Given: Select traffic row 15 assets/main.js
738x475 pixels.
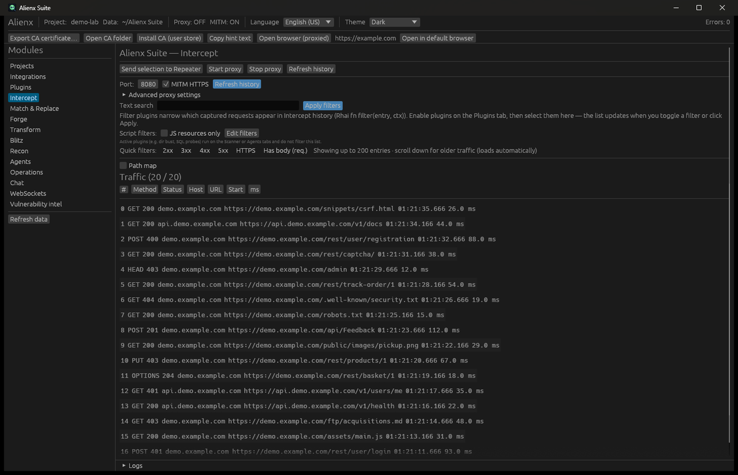Looking at the screenshot, I should click(x=292, y=436).
